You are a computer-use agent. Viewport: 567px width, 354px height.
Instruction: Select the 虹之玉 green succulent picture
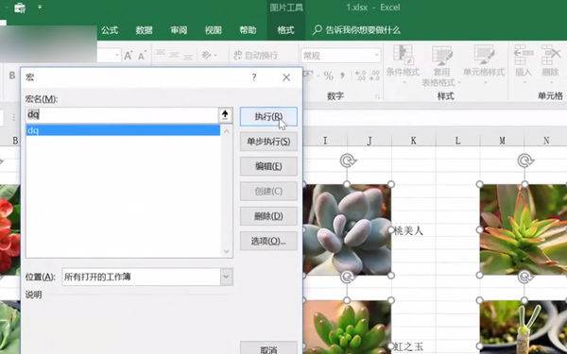click(347, 328)
